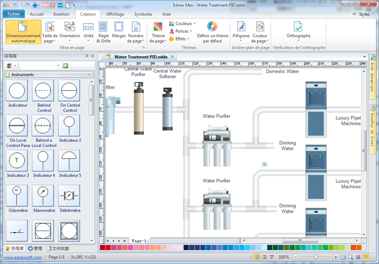
Task: Switch to the Affichage ribbon tab
Action: [114, 14]
